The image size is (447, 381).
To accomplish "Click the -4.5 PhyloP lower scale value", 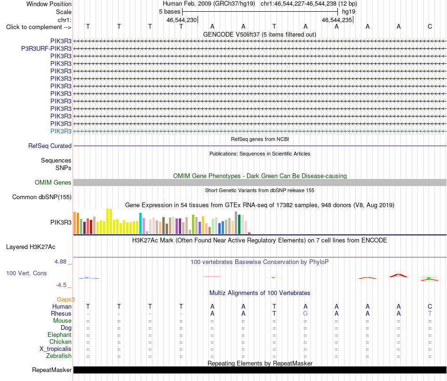I will (61, 285).
